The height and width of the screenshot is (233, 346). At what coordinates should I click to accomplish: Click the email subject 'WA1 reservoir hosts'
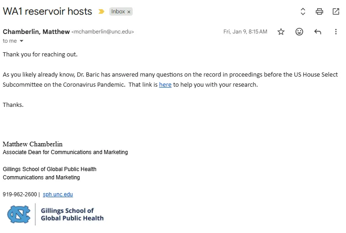(47, 11)
